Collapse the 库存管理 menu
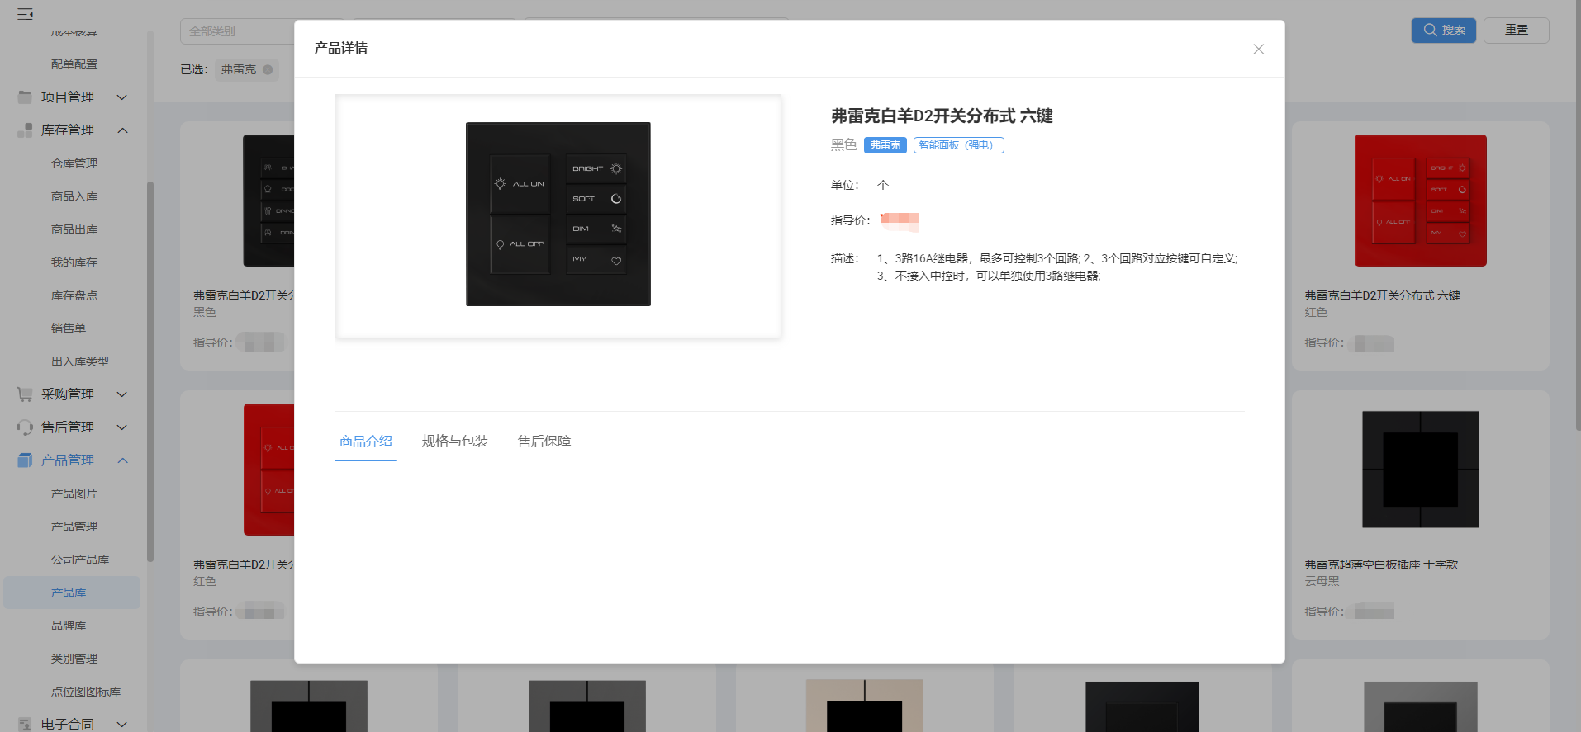Viewport: 1581px width, 732px height. pyautogui.click(x=122, y=130)
